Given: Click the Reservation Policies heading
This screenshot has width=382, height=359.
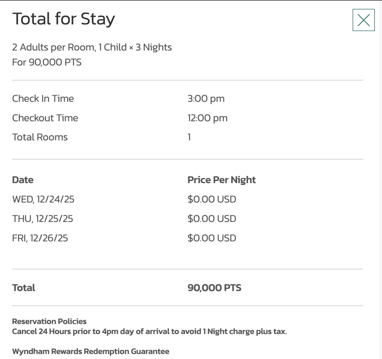Looking at the screenshot, I should coord(49,321).
